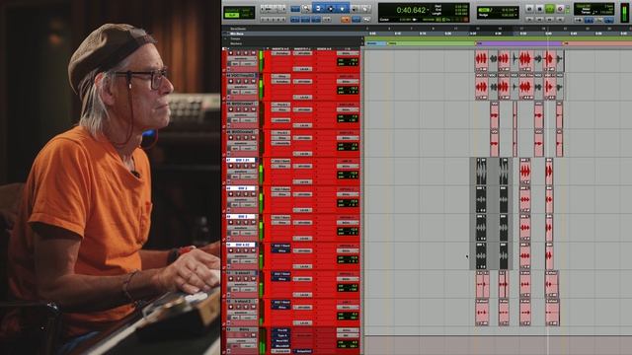Record-enable the BW 1.01 track
The height and width of the screenshot is (355, 632).
230,166
